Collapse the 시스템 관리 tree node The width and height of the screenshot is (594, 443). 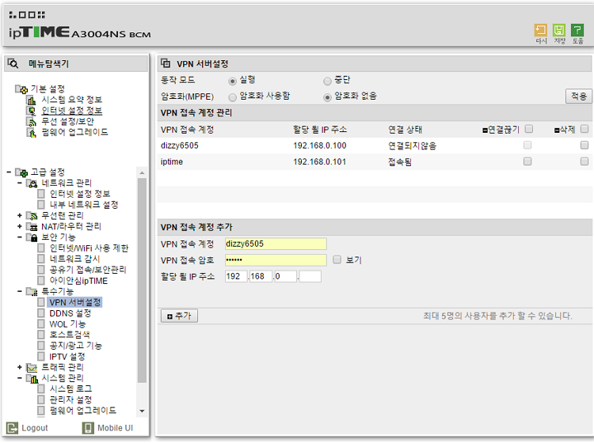click(19, 378)
